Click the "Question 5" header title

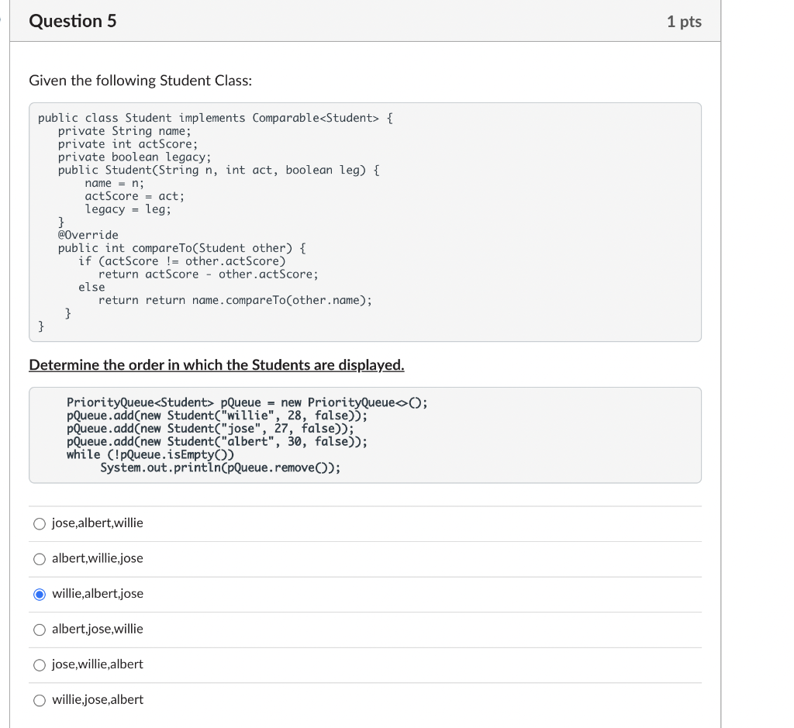click(x=72, y=21)
